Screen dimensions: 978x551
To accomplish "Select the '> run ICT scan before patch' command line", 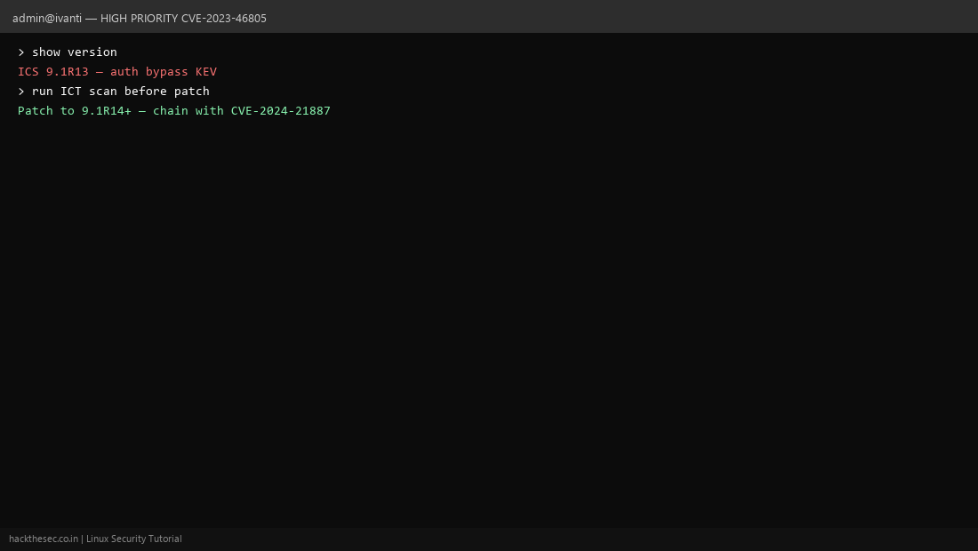I will [114, 91].
